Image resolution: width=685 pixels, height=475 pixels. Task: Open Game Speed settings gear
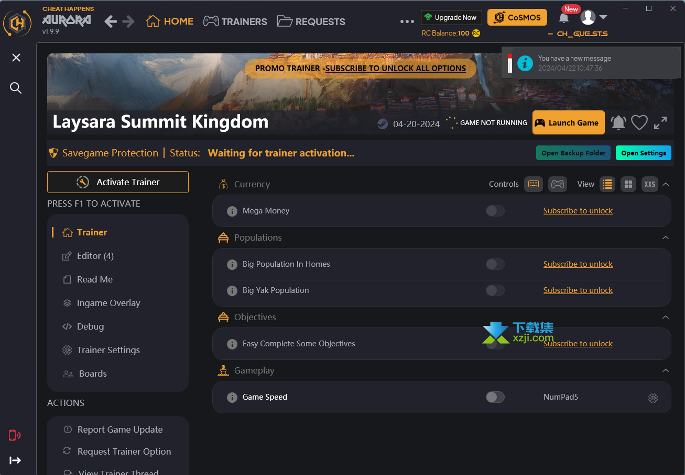pyautogui.click(x=653, y=398)
